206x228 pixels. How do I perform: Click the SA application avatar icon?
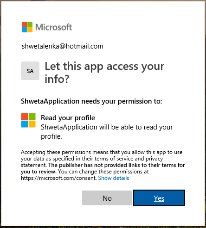[x=30, y=71]
